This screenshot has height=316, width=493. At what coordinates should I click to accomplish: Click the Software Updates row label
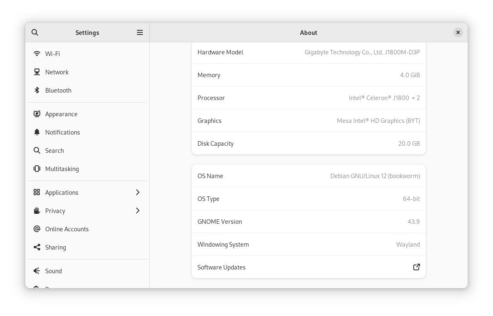[x=221, y=267]
